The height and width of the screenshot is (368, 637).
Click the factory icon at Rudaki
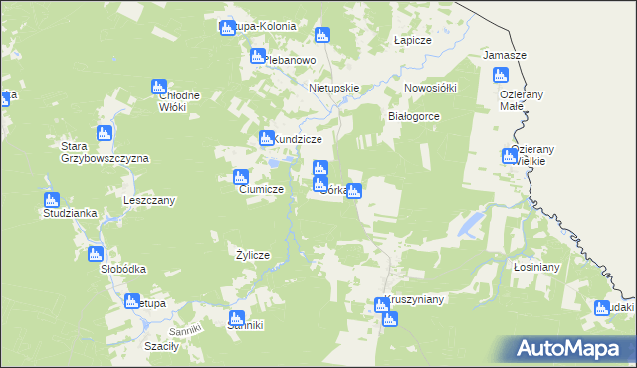(601, 308)
